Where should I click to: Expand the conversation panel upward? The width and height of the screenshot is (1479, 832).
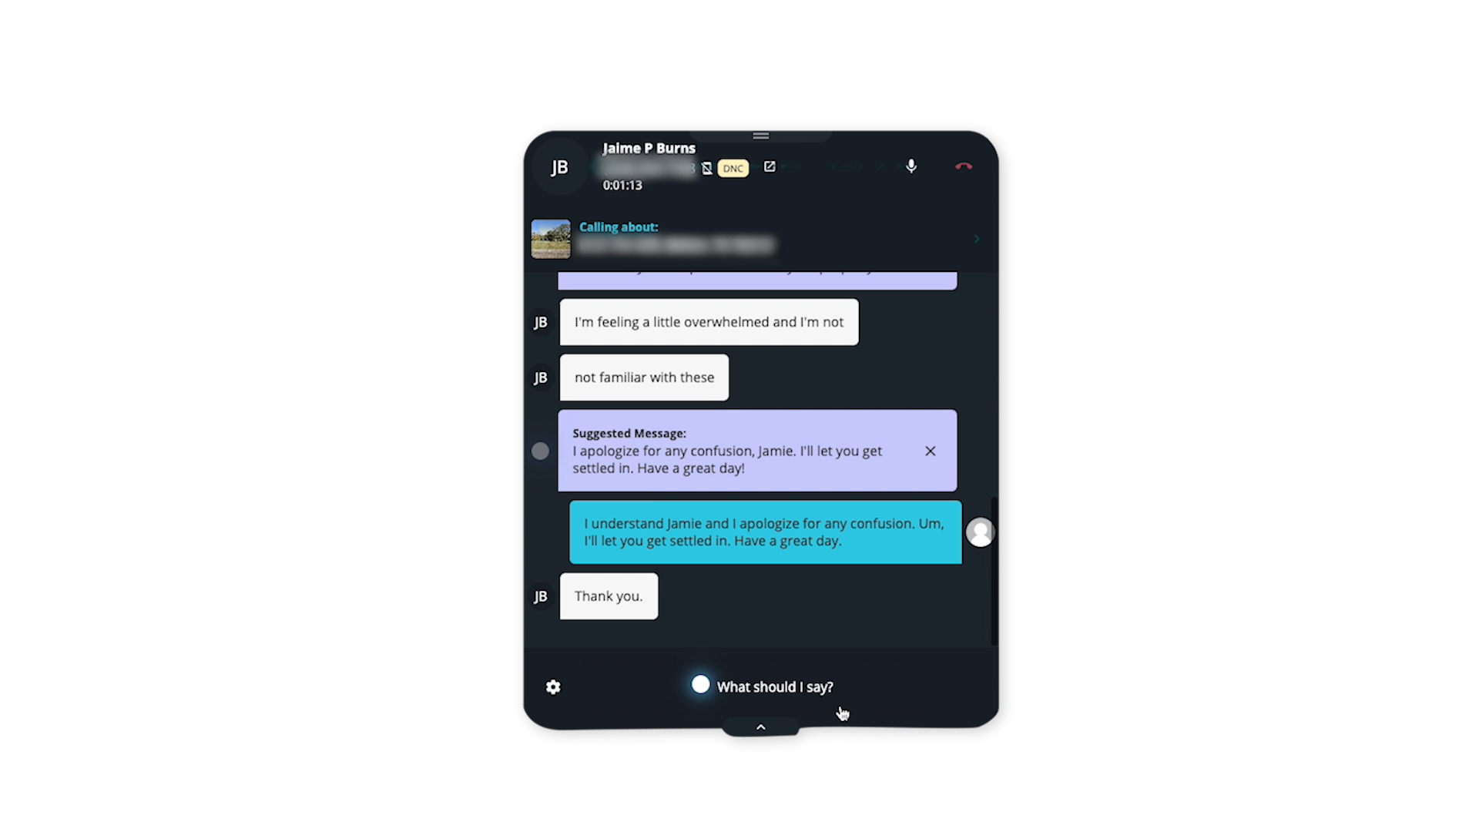(x=761, y=726)
